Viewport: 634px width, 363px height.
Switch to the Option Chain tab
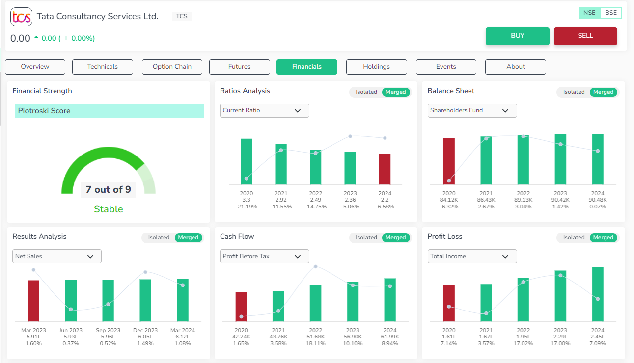(x=172, y=67)
